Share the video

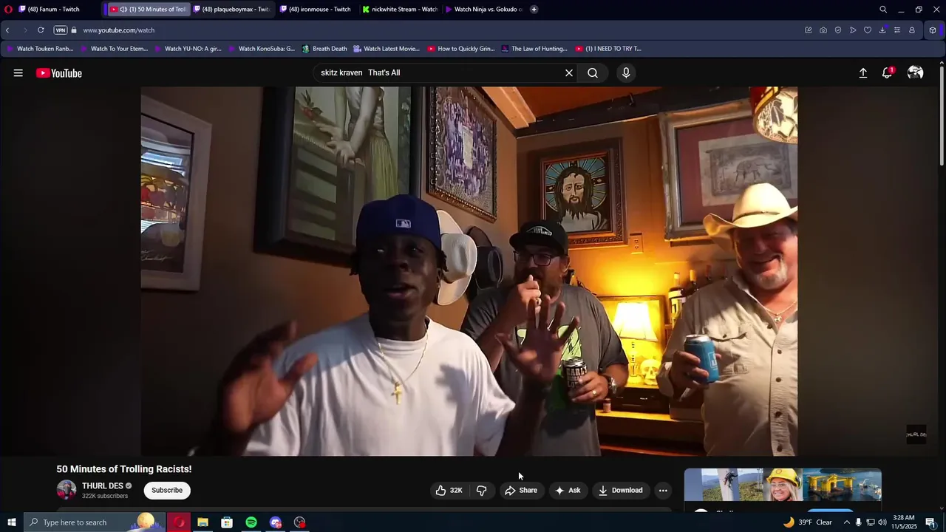[520, 491]
